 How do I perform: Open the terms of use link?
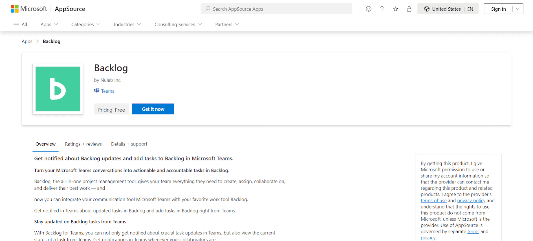(x=433, y=200)
